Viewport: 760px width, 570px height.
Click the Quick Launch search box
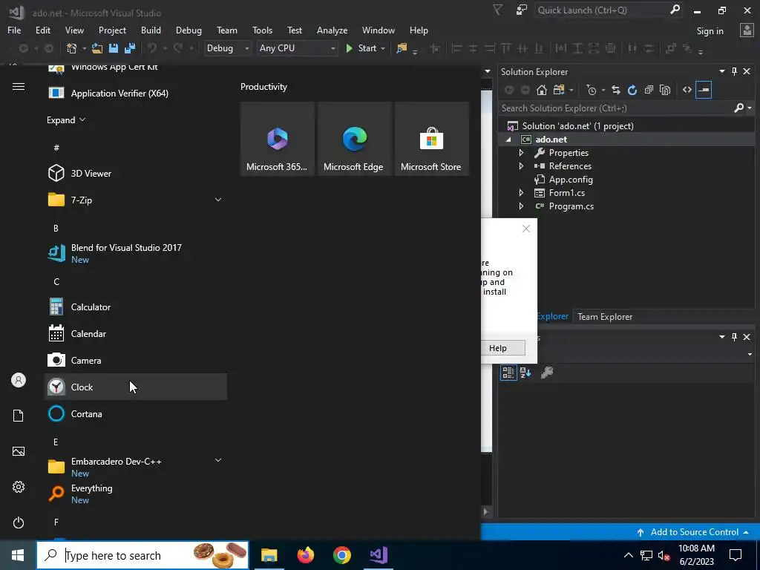click(x=603, y=10)
